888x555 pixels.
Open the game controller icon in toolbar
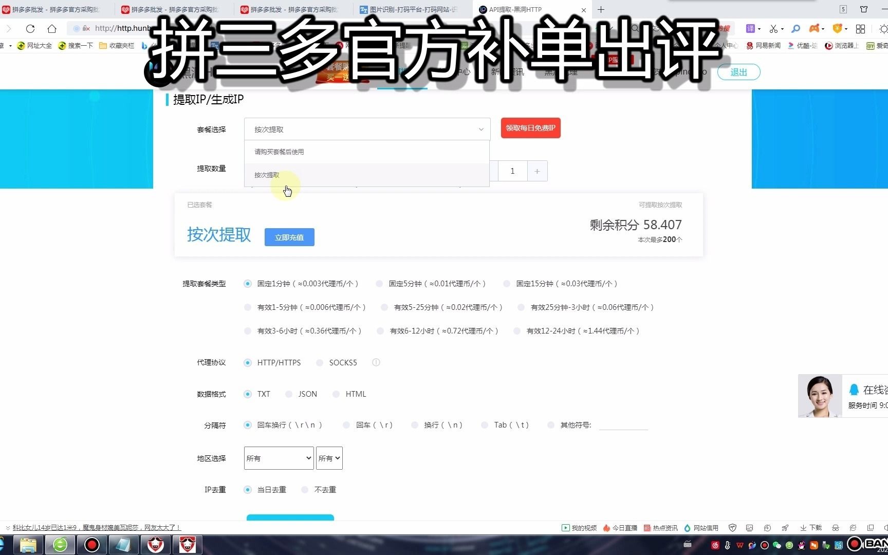pyautogui.click(x=815, y=29)
